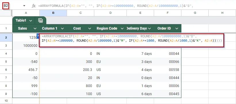
Task: Select column G header
Action: [x=195, y=13]
